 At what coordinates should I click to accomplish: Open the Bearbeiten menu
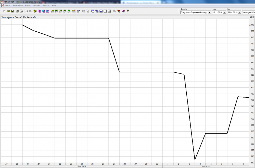[18, 6]
